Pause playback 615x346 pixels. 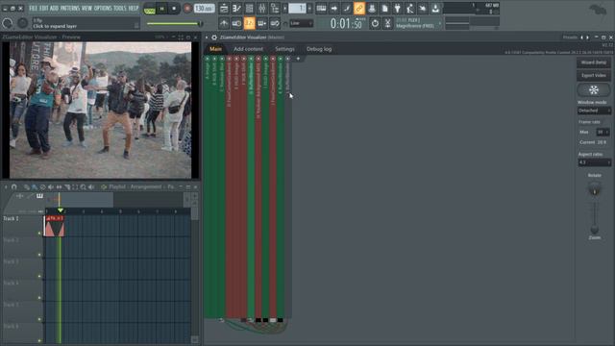pos(161,9)
